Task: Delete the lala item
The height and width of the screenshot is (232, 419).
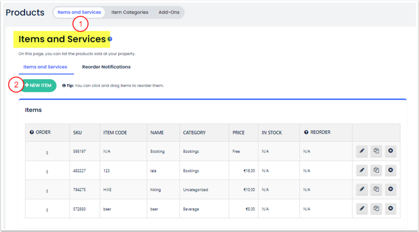Action: pyautogui.click(x=390, y=170)
